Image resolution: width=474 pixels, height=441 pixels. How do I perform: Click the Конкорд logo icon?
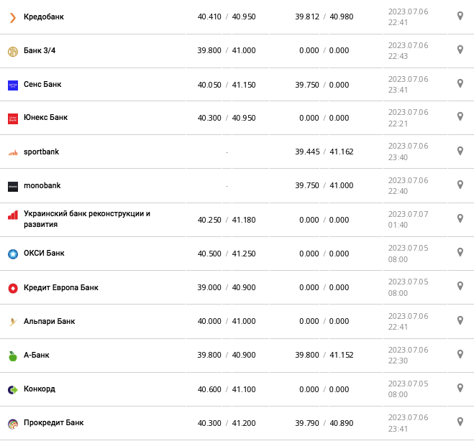[x=12, y=389]
